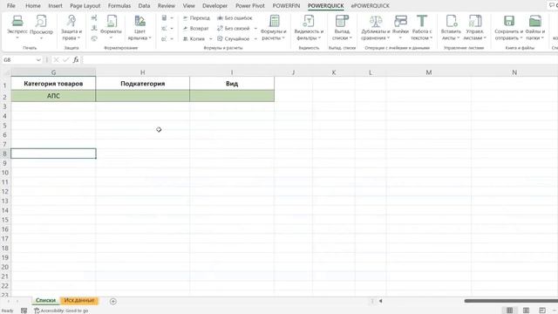
Task: Click the middle small formatting icon beside Форматы
Action: (94, 28)
